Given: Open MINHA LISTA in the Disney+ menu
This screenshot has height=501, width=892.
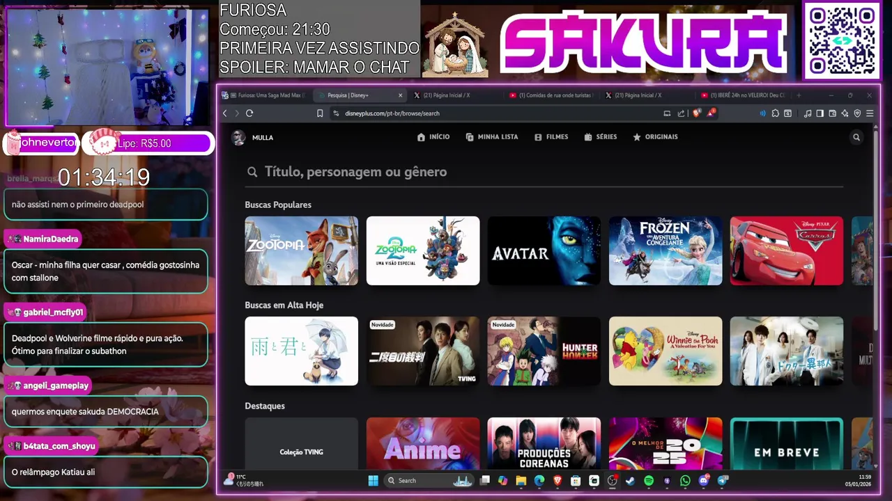Looking at the screenshot, I should [x=492, y=137].
